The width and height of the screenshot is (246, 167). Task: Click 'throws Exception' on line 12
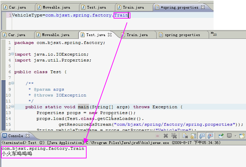[155, 107]
